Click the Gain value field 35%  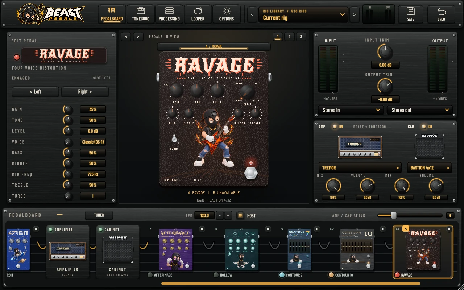pos(93,109)
